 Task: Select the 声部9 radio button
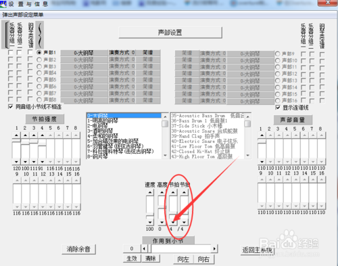coord(278,53)
